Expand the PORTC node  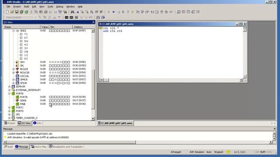[9, 108]
